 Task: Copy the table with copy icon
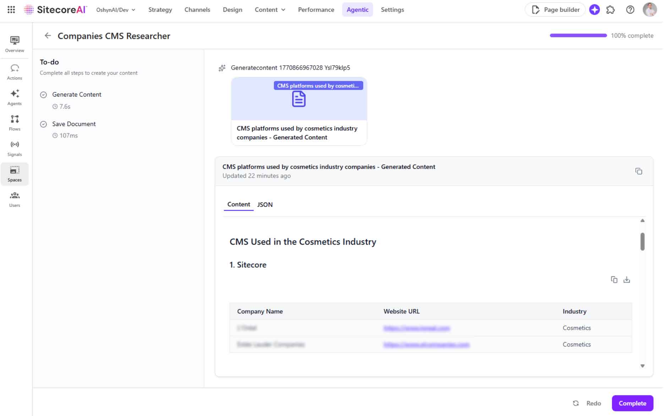coord(614,280)
